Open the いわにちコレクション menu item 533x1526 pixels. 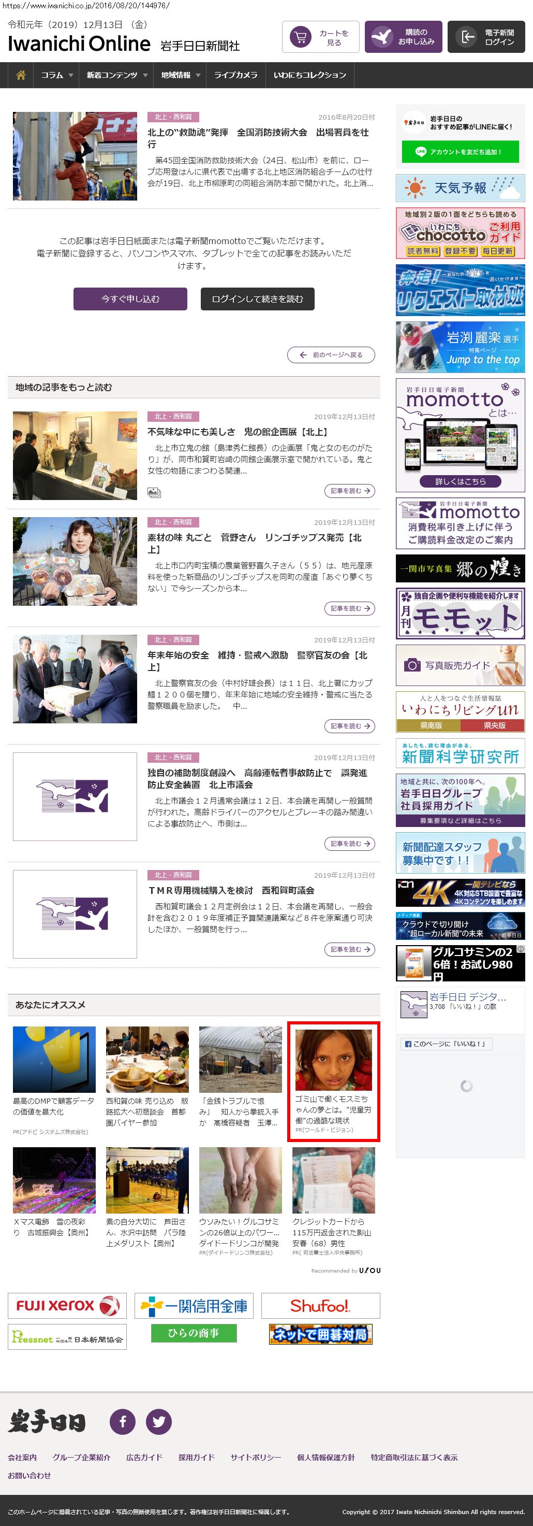tap(309, 75)
